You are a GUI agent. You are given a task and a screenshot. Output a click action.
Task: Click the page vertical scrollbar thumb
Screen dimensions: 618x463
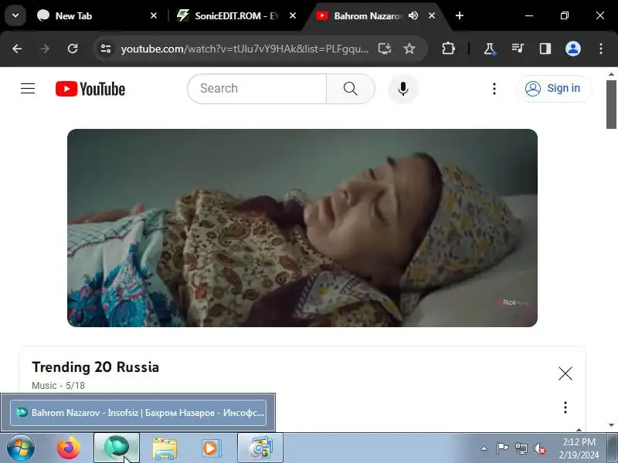(611, 104)
